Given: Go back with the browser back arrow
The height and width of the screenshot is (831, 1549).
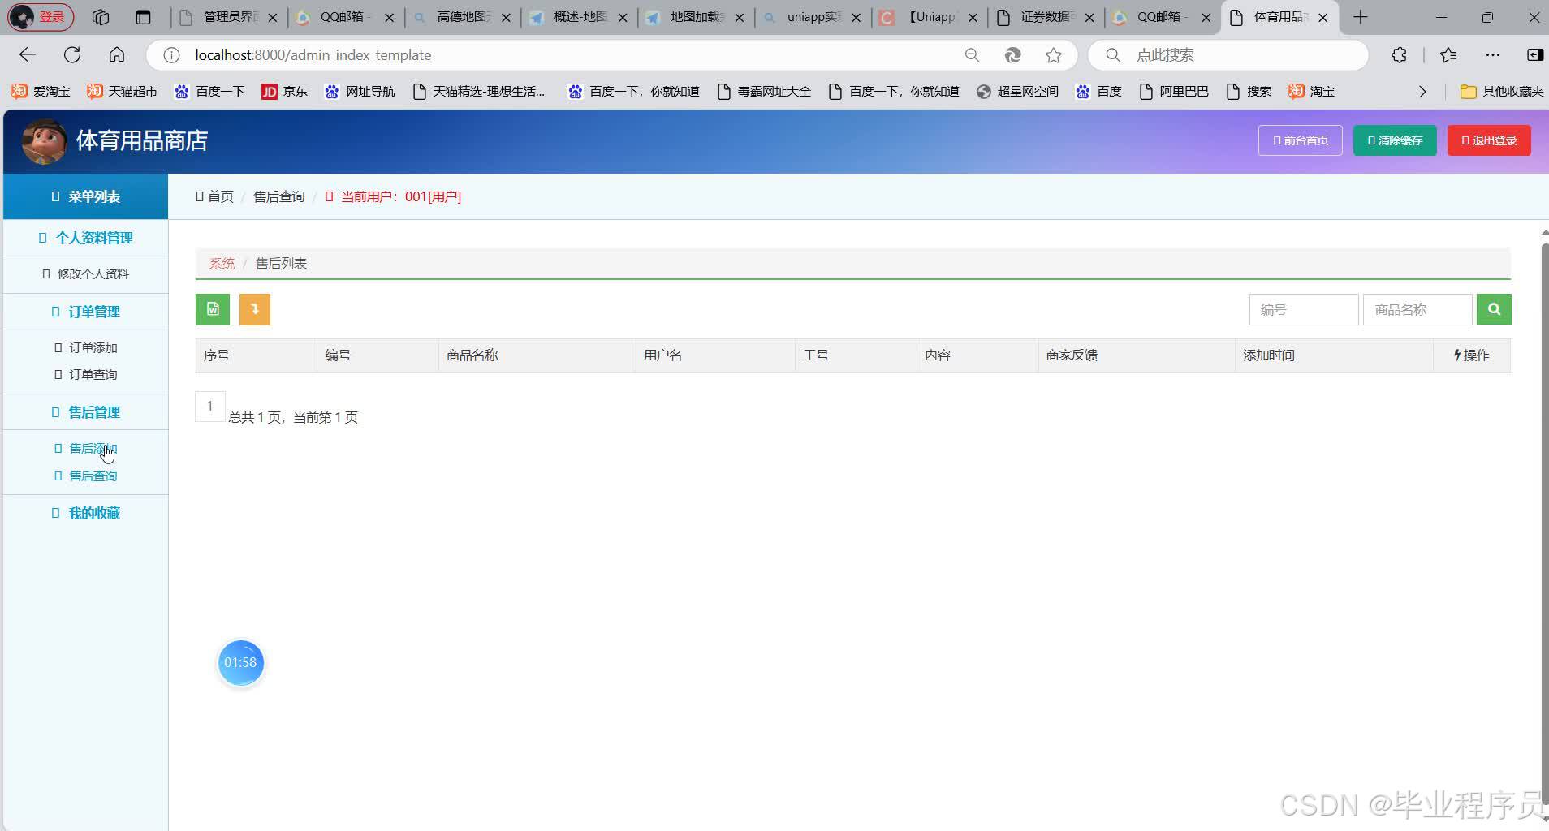Looking at the screenshot, I should pyautogui.click(x=28, y=54).
